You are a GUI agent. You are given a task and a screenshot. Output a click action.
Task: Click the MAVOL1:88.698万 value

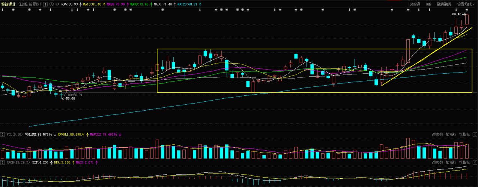pos(71,134)
